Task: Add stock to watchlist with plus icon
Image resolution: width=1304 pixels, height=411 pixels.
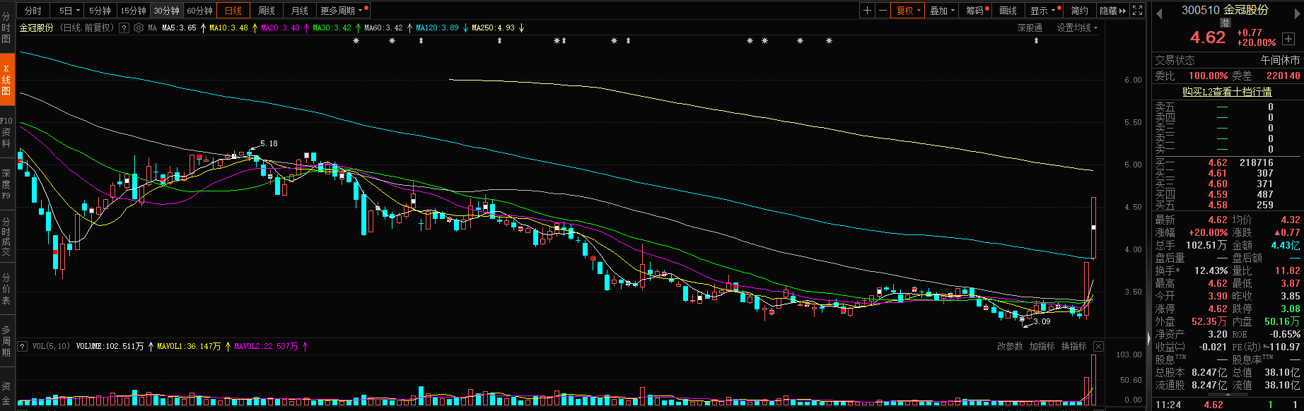Action: coord(1288,39)
